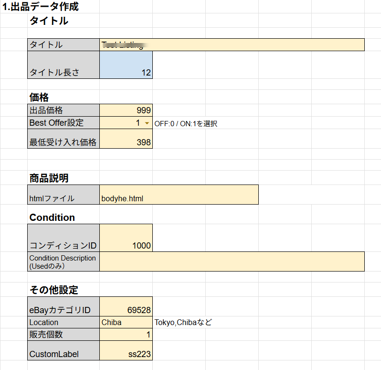Screen dimensions: 381x370
Task: Select the Tokyo,Chibaなど hint cell
Action: pyautogui.click(x=183, y=323)
